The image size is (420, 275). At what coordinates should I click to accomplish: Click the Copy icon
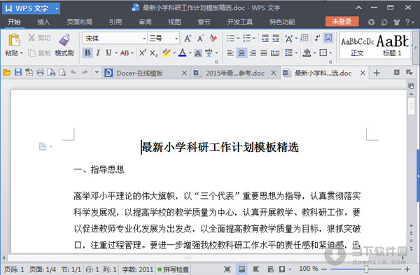(x=31, y=53)
